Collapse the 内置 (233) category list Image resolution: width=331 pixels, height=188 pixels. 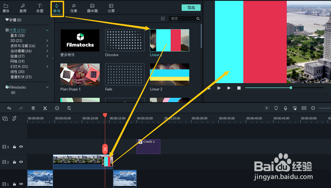(47, 30)
